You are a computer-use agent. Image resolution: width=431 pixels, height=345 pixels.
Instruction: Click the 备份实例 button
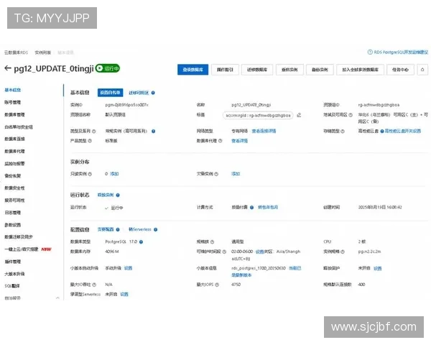[x=320, y=70]
